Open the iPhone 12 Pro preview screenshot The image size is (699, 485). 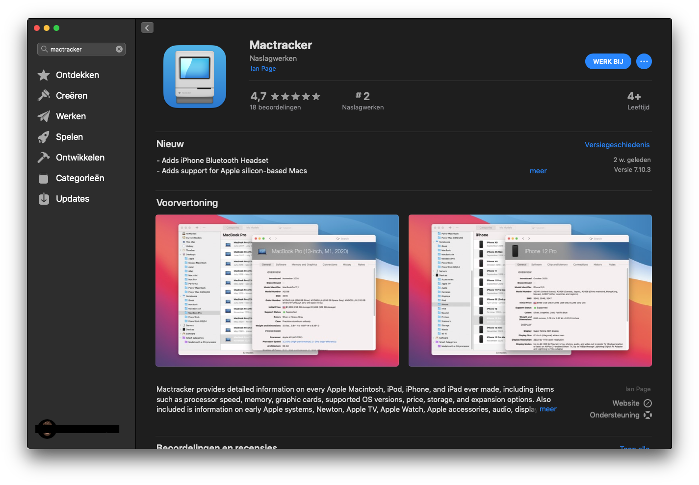point(530,291)
